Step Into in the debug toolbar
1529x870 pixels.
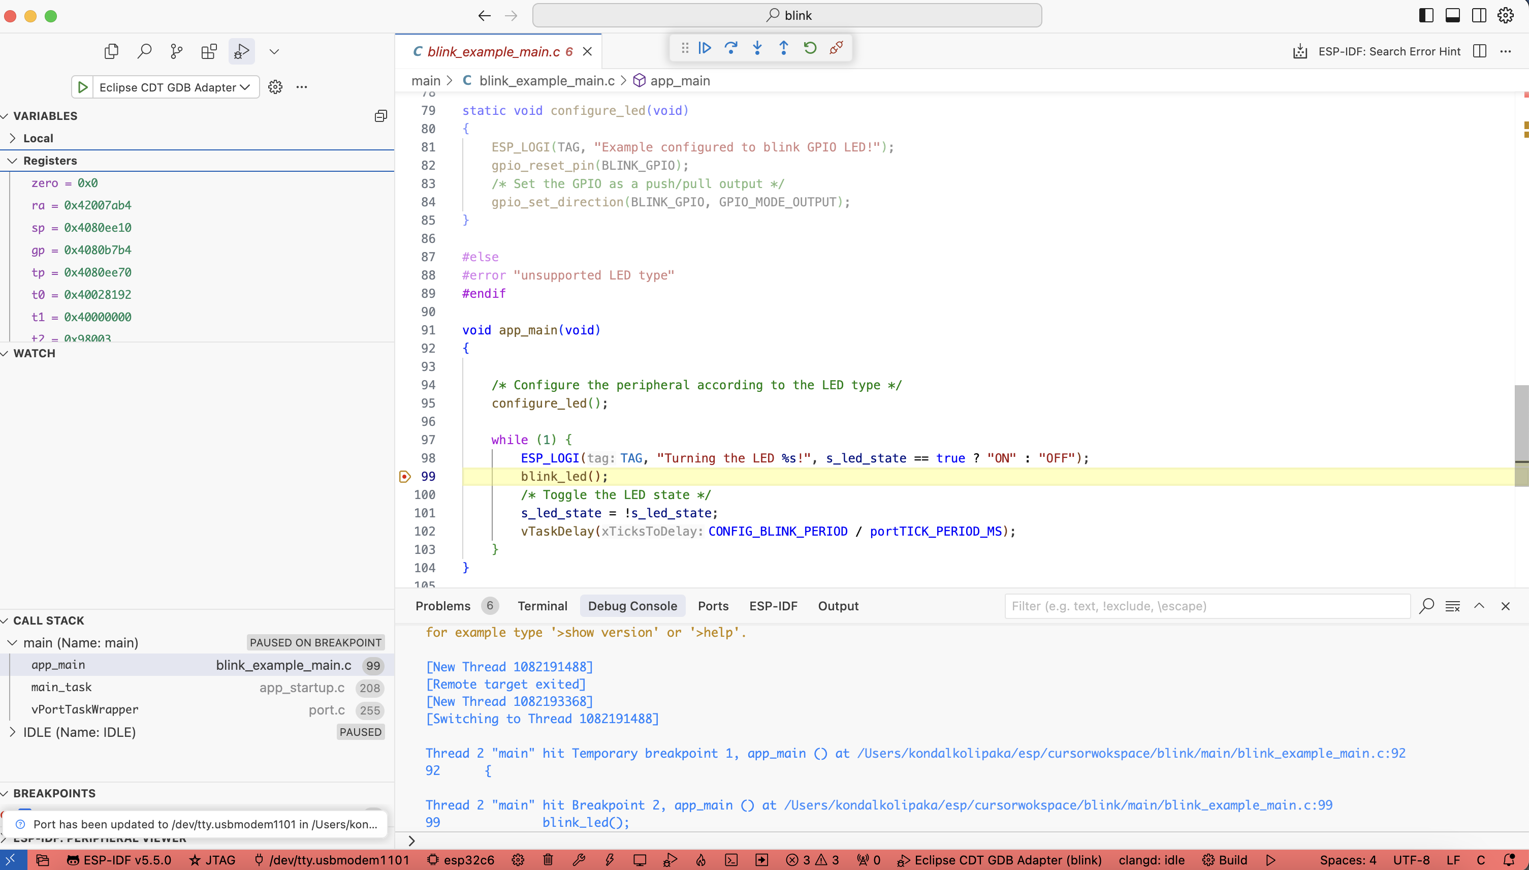[x=757, y=48]
